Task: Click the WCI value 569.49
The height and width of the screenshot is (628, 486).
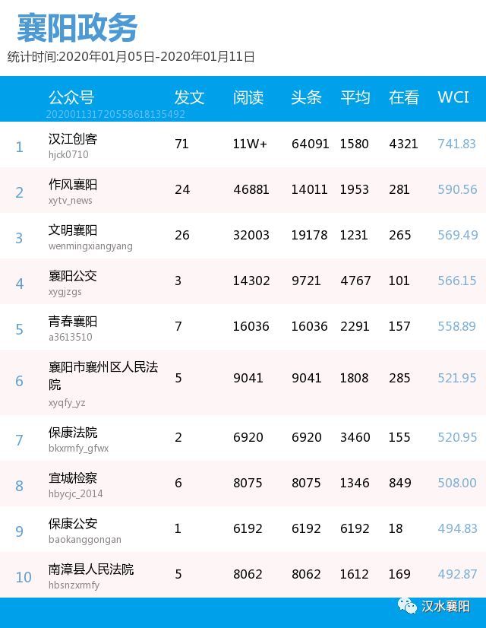Action: click(x=458, y=235)
